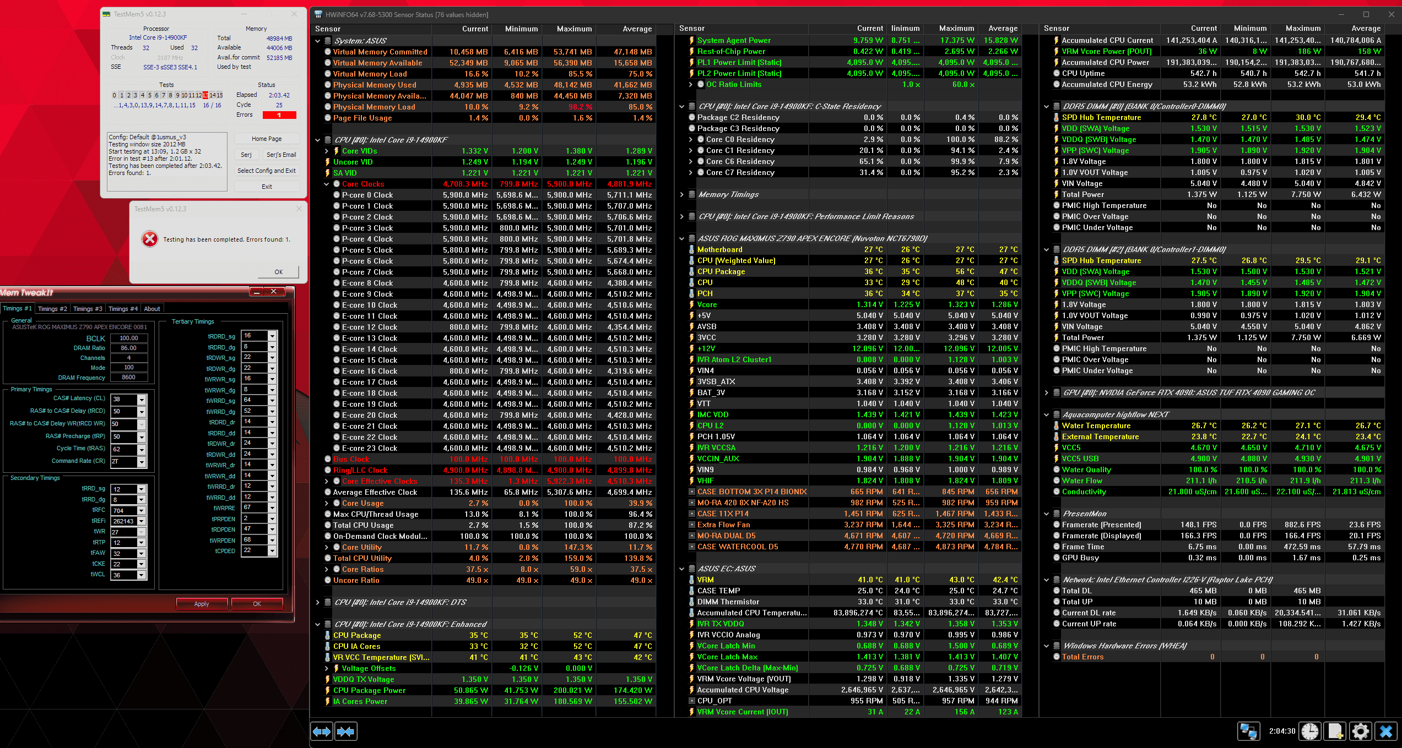This screenshot has height=748, width=1402.
Task: Expand the CPU DTS sensor group
Action: point(318,602)
